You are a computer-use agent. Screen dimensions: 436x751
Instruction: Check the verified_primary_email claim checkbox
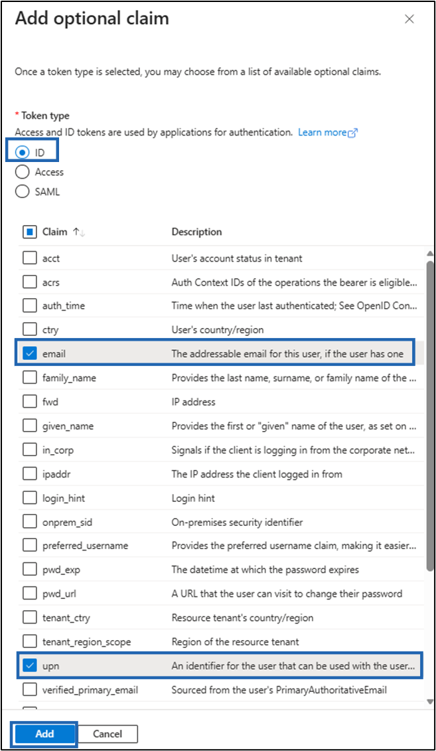pos(30,690)
